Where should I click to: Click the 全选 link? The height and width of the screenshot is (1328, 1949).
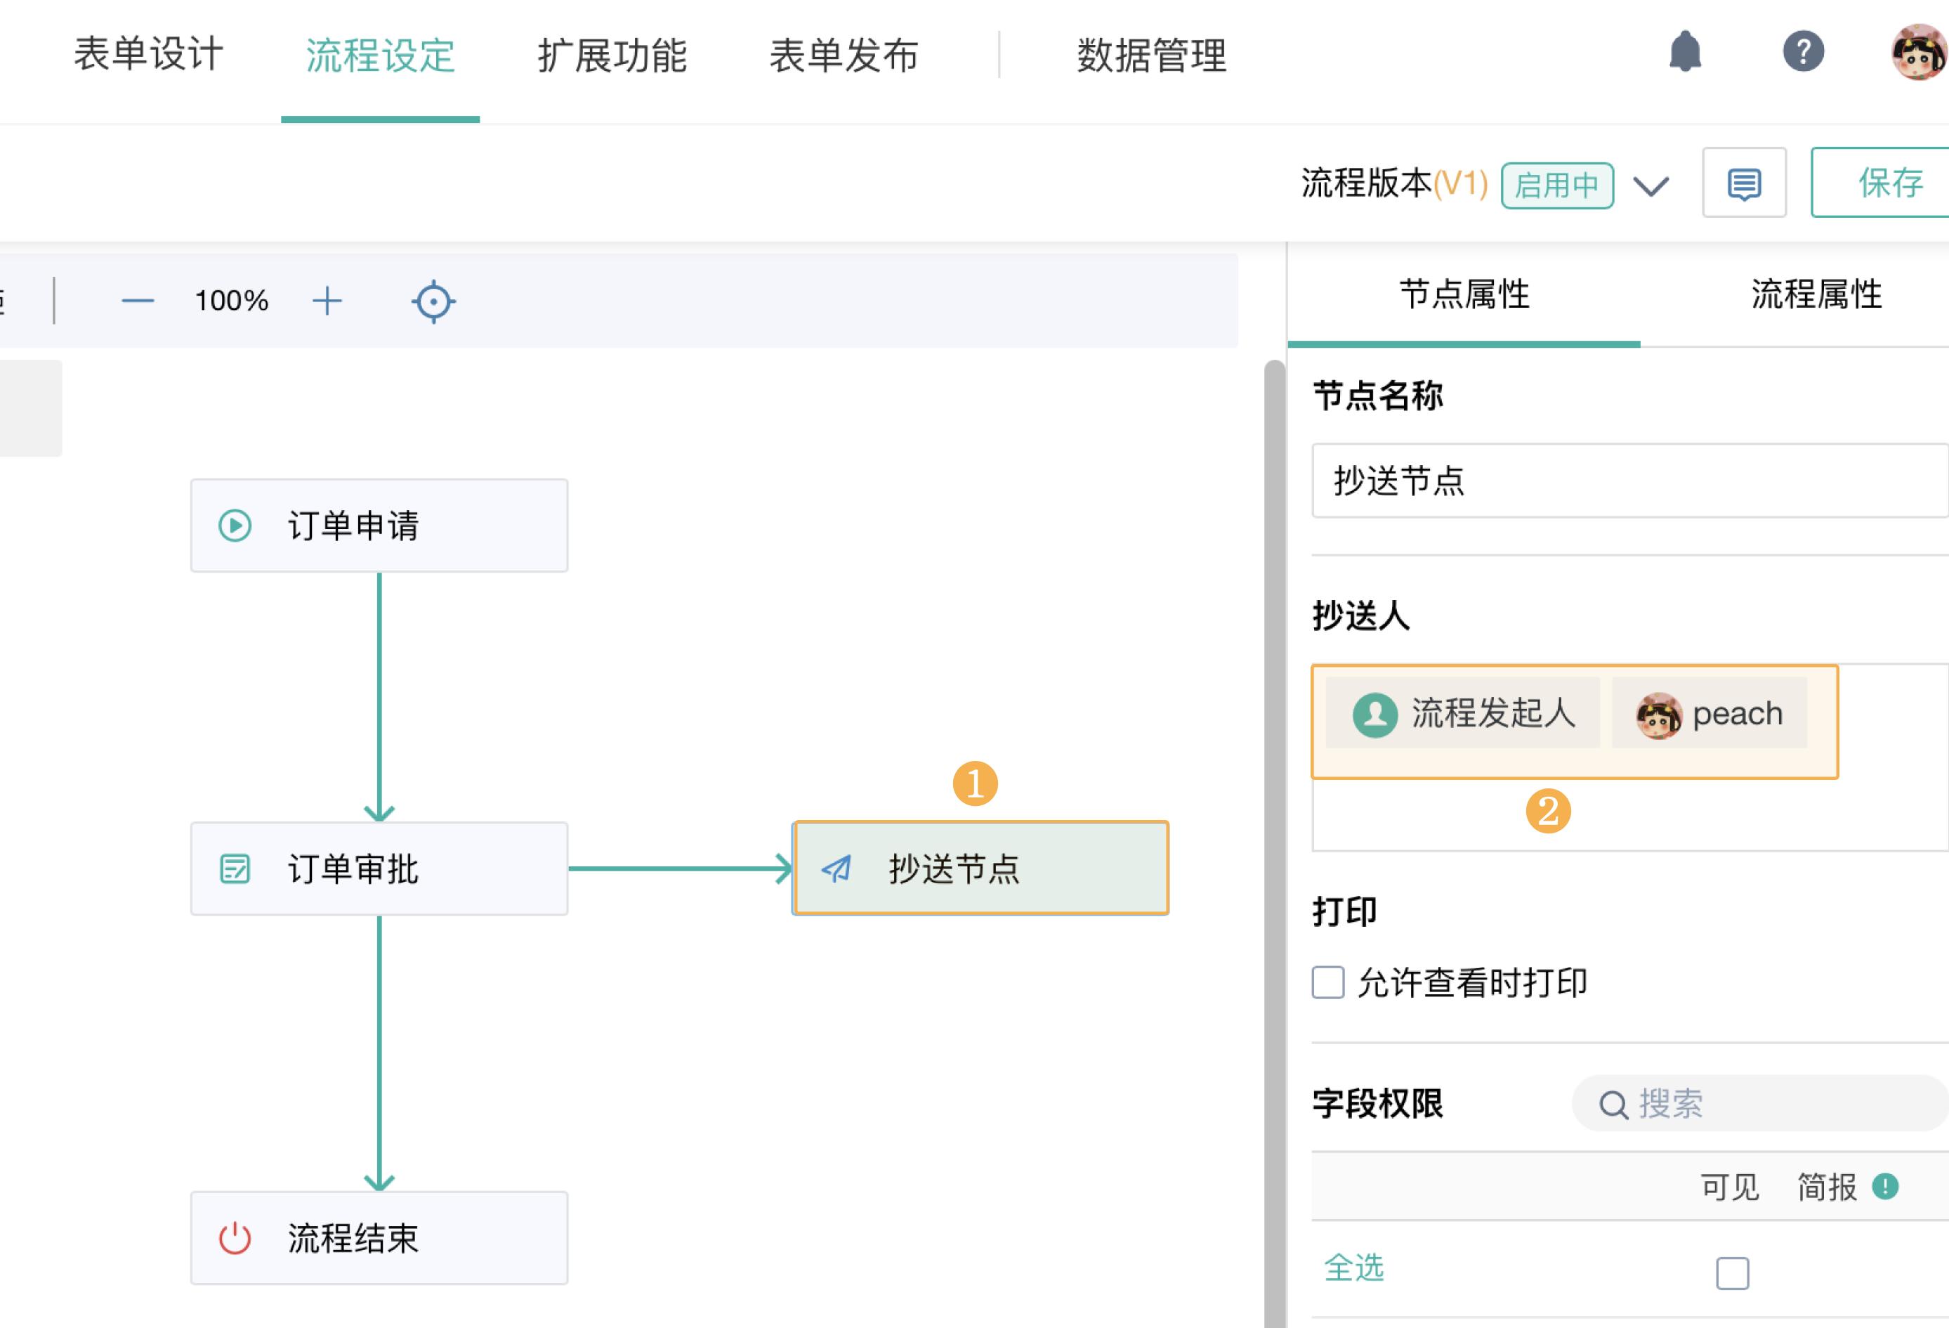tap(1353, 1269)
